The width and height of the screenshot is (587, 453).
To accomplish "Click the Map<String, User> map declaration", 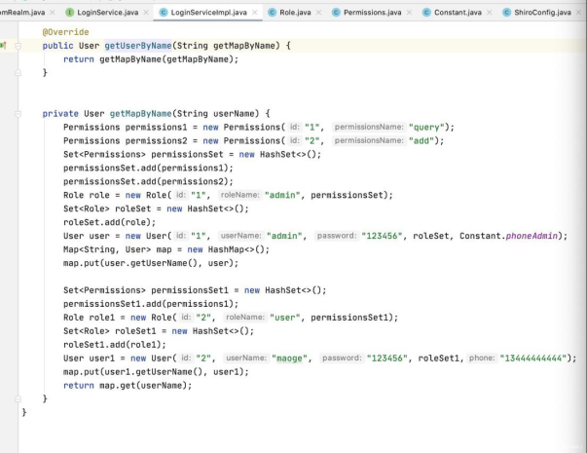I will coord(166,249).
